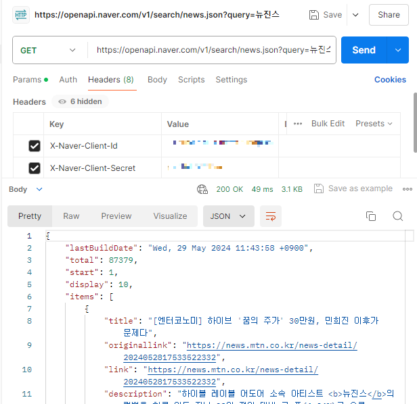Switch to the Auth tab
The width and height of the screenshot is (417, 404).
(68, 80)
